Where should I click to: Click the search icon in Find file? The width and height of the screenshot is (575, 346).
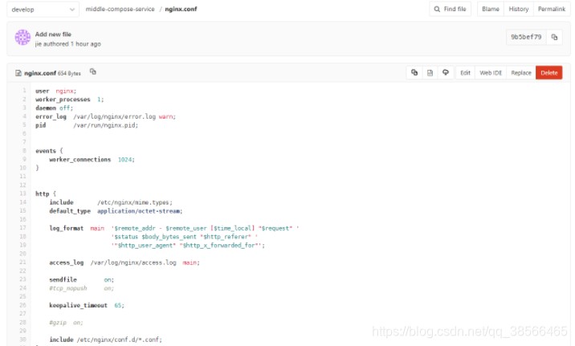[x=437, y=9]
